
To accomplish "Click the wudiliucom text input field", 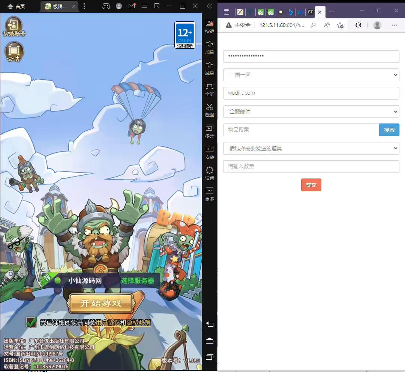I will click(x=311, y=93).
